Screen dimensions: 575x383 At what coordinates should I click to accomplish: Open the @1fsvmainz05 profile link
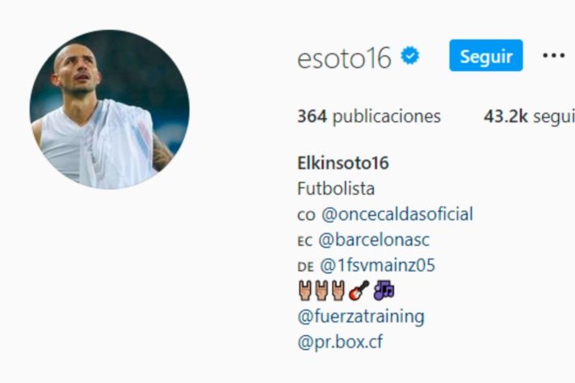point(377,265)
